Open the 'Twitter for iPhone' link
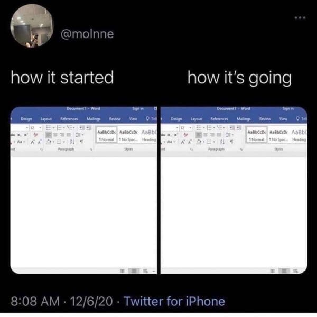 174,301
